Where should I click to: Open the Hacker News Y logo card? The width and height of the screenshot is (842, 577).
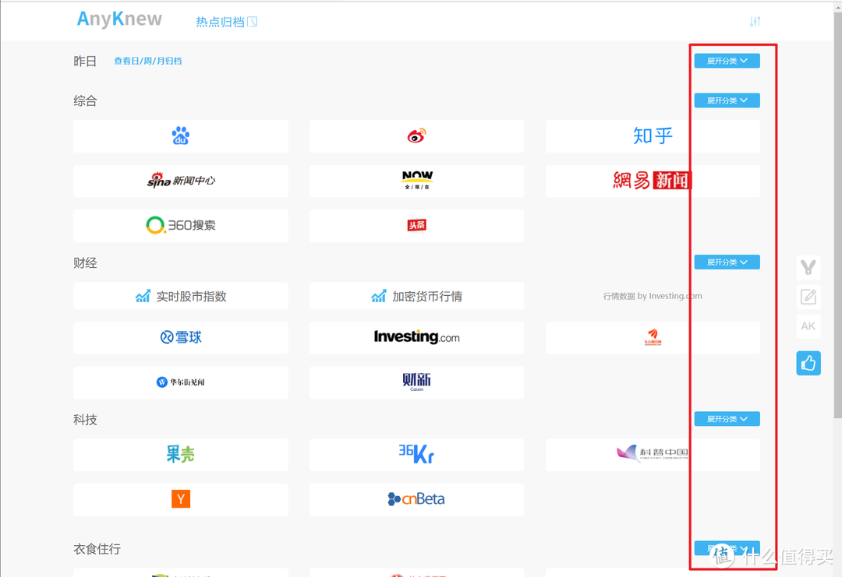click(x=180, y=499)
